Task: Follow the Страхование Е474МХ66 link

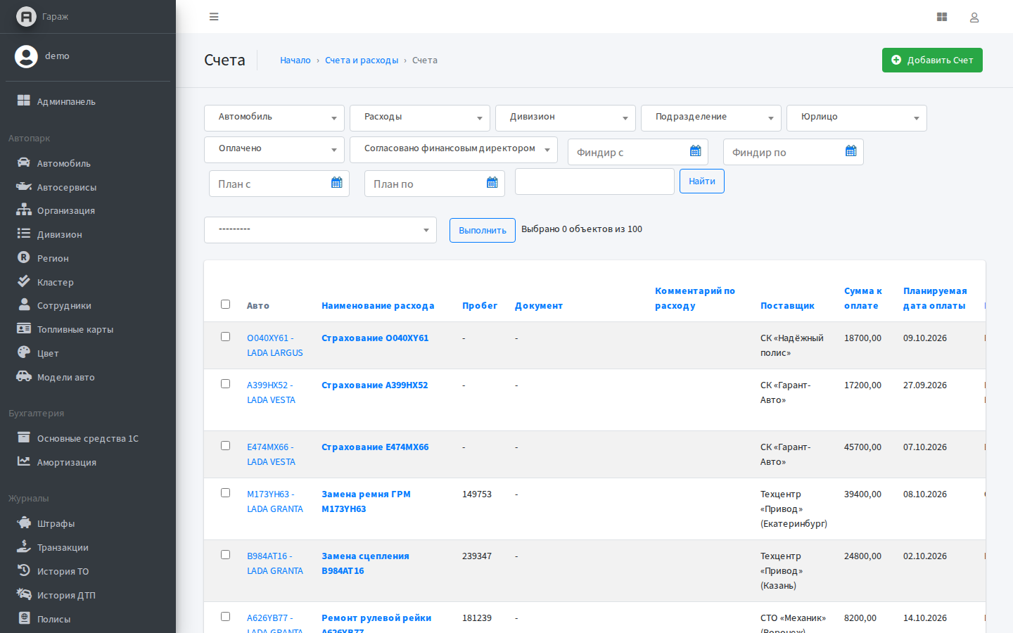Action: click(375, 447)
